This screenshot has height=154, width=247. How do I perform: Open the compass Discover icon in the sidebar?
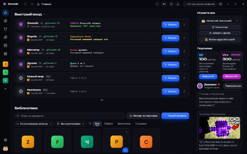(6, 21)
